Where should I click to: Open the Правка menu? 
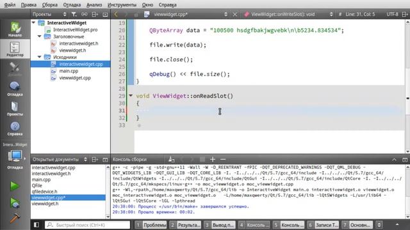[x=28, y=4]
